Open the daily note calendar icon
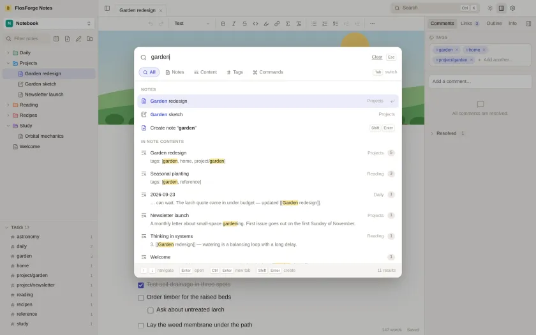This screenshot has width=536, height=335. pyautogui.click(x=56, y=39)
